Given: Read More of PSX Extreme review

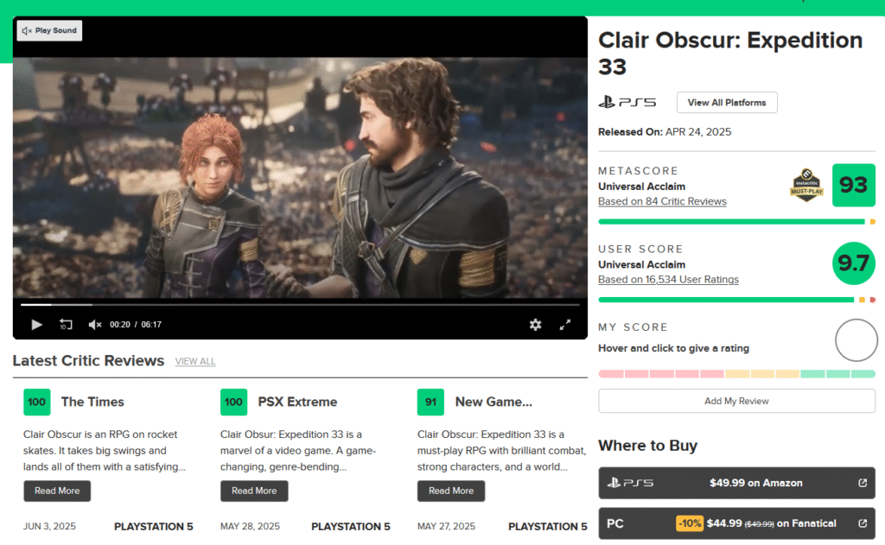Looking at the screenshot, I should (254, 491).
